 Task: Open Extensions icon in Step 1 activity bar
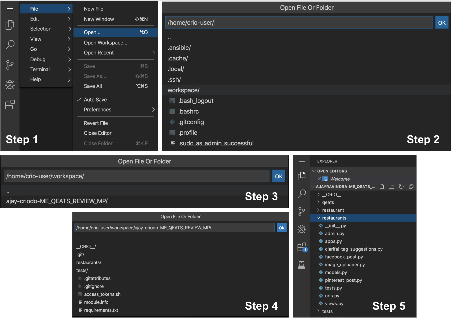click(10, 105)
